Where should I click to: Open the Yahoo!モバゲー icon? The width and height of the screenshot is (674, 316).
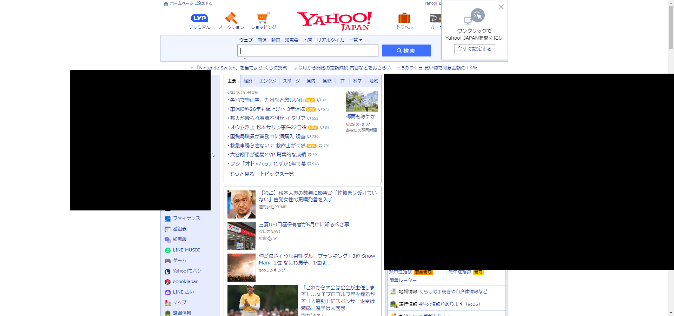pos(168,271)
